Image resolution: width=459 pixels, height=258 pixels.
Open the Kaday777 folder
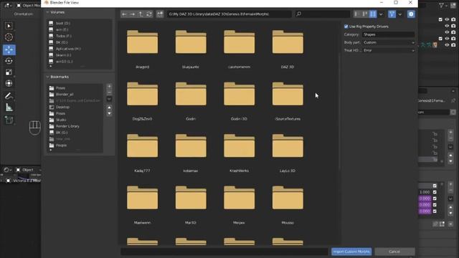[x=142, y=146]
